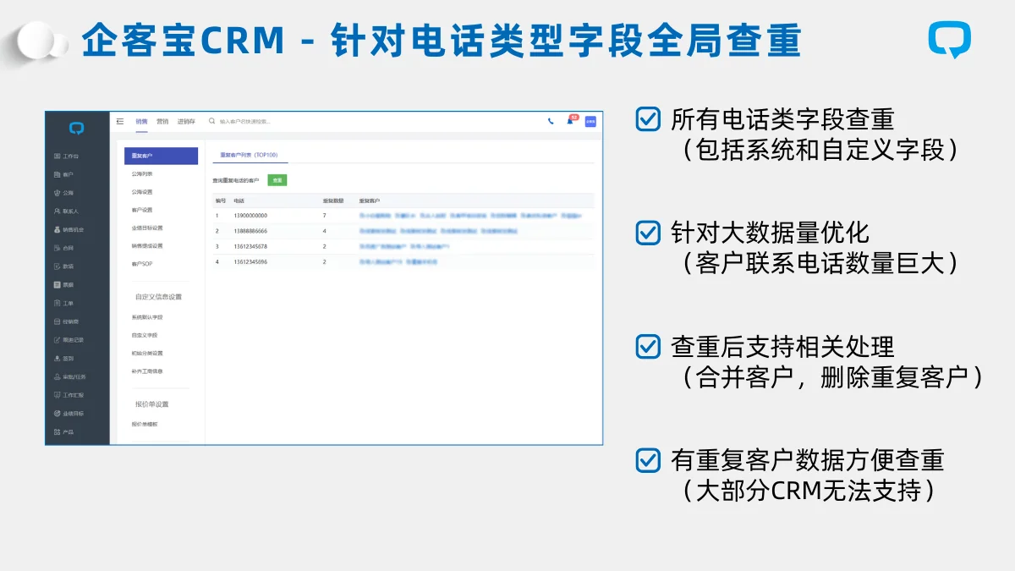Open 票据 in the dark sidebar
Viewport: 1015px width, 571px height.
pos(63,284)
